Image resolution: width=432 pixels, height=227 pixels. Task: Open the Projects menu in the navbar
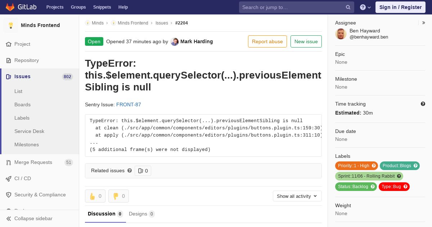click(x=55, y=7)
